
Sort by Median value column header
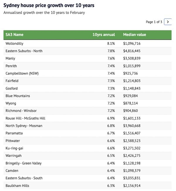pyautogui.click(x=134, y=35)
